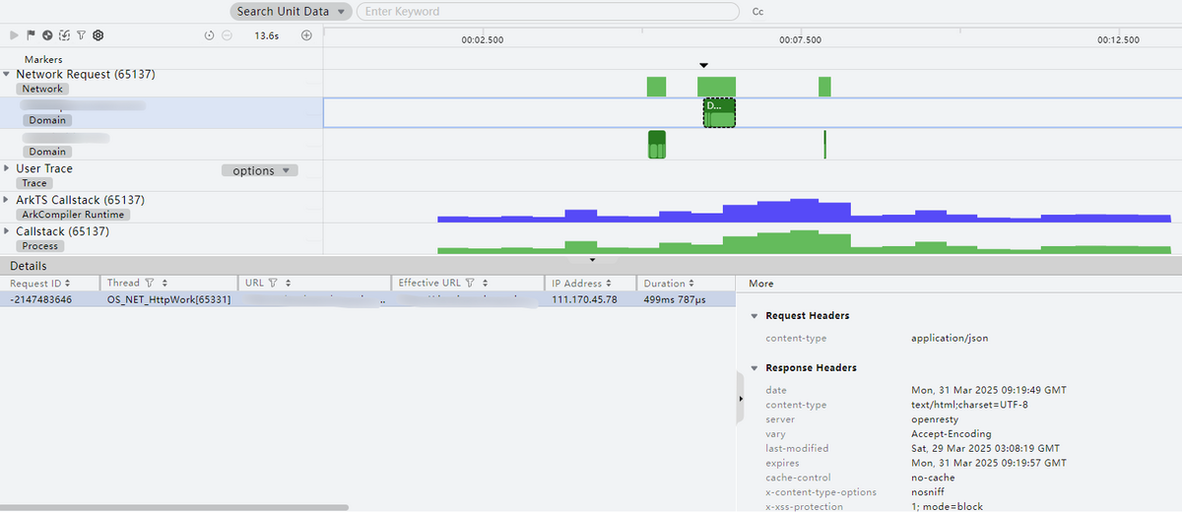The height and width of the screenshot is (513, 1182).
Task: Click the zoom in plus icon
Action: tap(306, 35)
